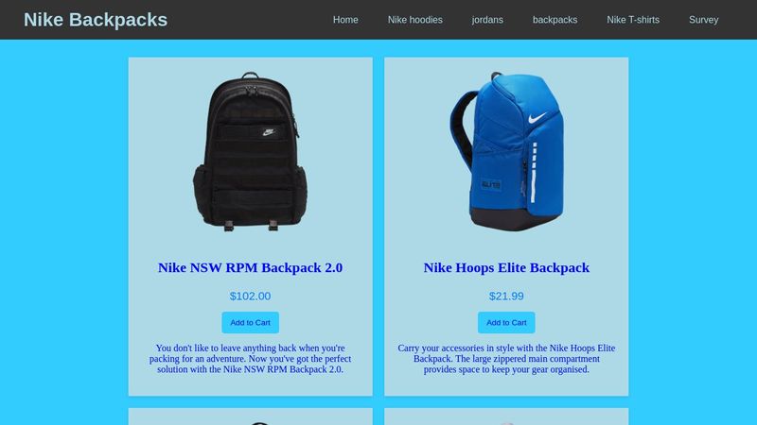This screenshot has height=425, width=757.
Task: Go to Nike hoodies page
Action: [x=414, y=20]
